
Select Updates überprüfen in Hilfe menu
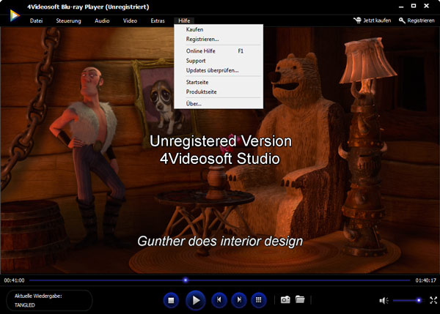[x=212, y=71]
